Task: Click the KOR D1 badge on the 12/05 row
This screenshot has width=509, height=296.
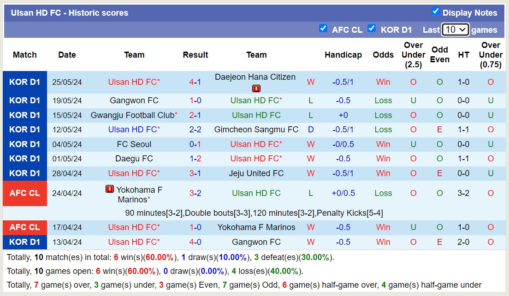Action: click(x=25, y=130)
